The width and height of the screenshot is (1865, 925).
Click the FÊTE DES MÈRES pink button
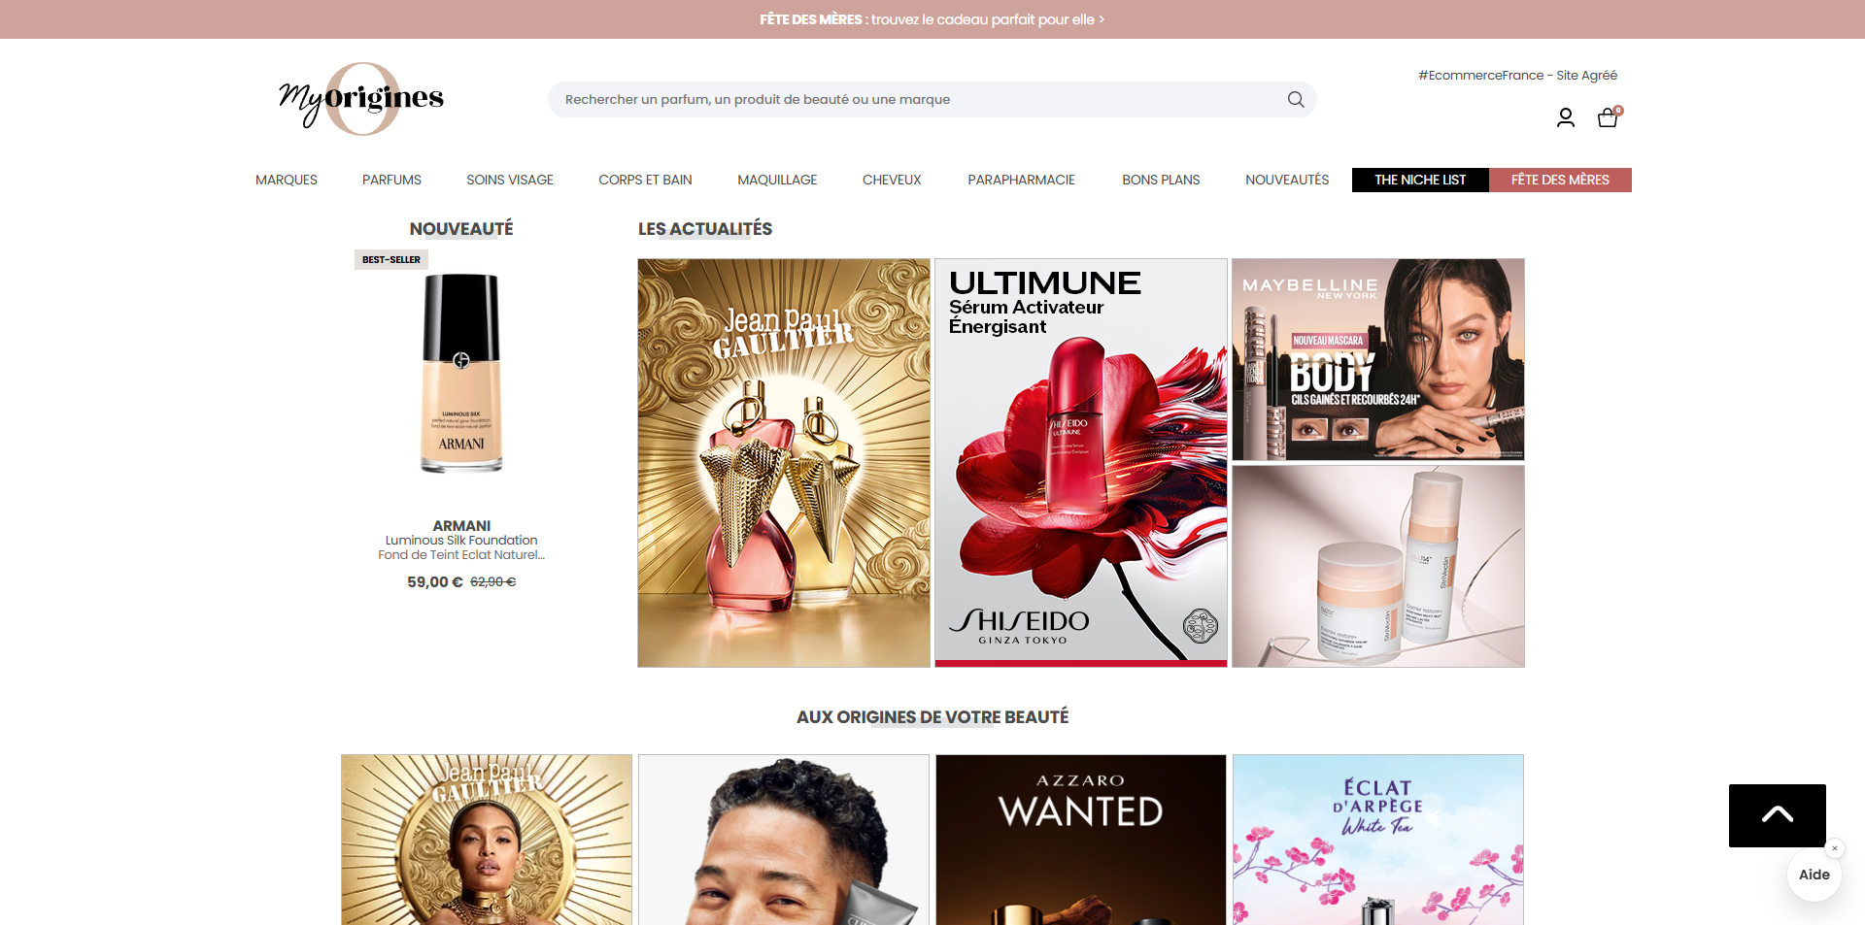coord(1560,180)
